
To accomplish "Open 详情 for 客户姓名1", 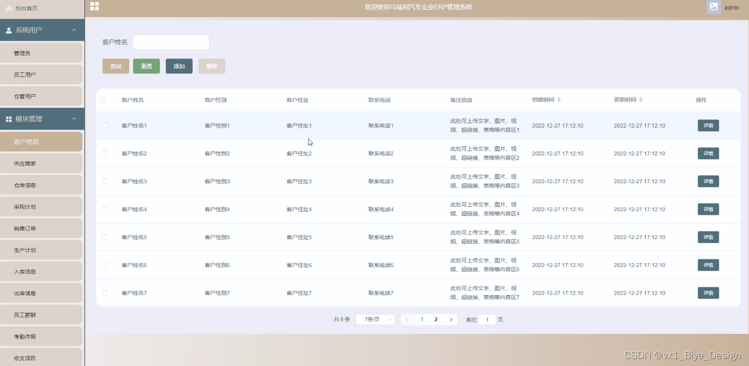I will [708, 125].
